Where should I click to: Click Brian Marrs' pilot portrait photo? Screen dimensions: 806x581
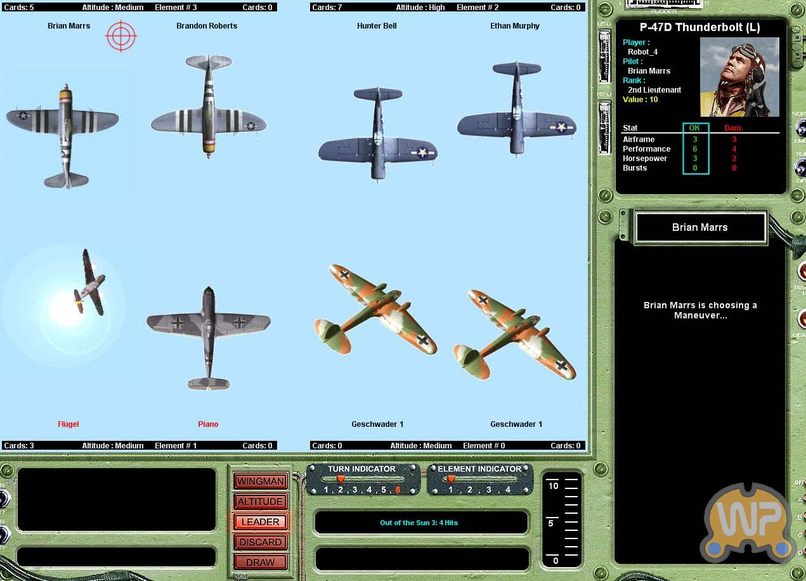(x=739, y=77)
